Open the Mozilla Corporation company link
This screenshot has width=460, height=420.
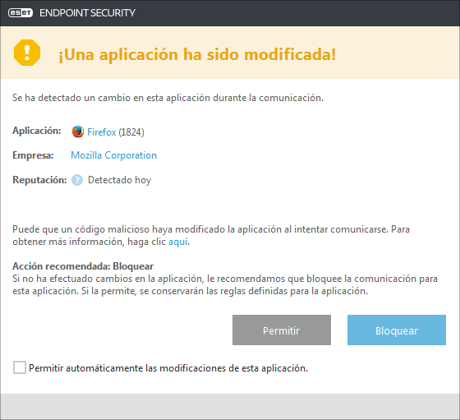[114, 155]
